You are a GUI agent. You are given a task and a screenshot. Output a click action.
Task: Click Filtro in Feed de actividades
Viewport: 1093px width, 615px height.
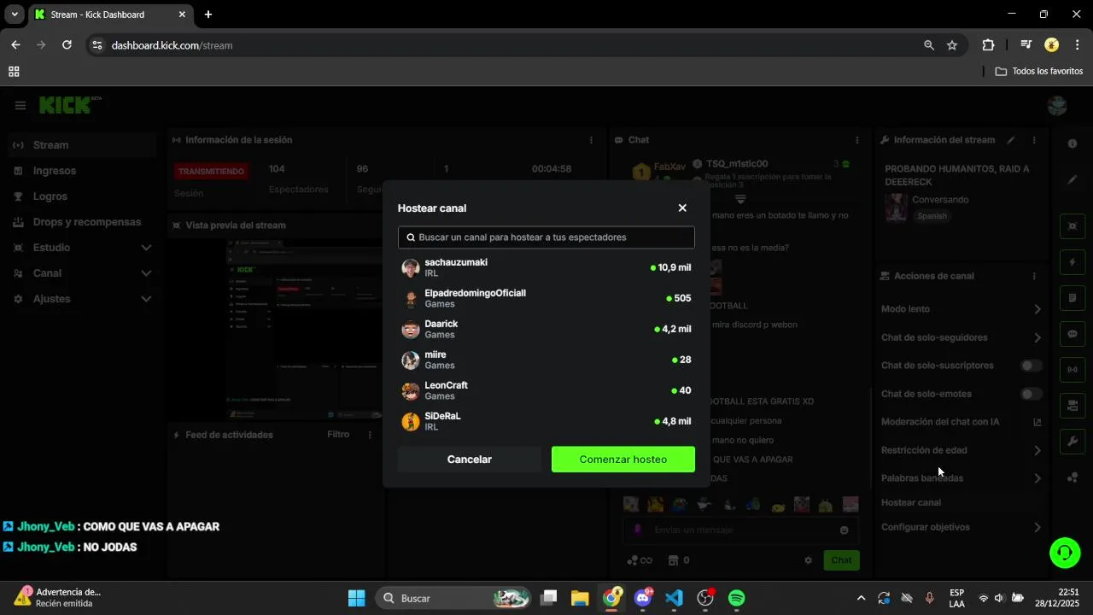click(x=338, y=435)
